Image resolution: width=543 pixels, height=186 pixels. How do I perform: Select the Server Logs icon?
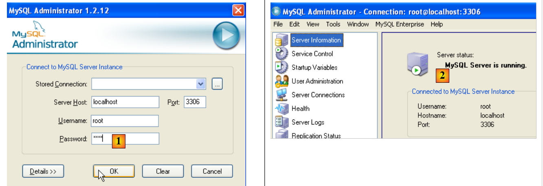pyautogui.click(x=281, y=122)
